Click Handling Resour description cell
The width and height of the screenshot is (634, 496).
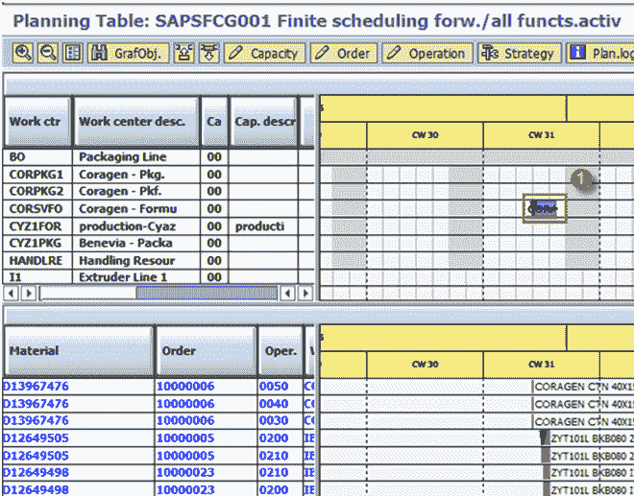[136, 261]
